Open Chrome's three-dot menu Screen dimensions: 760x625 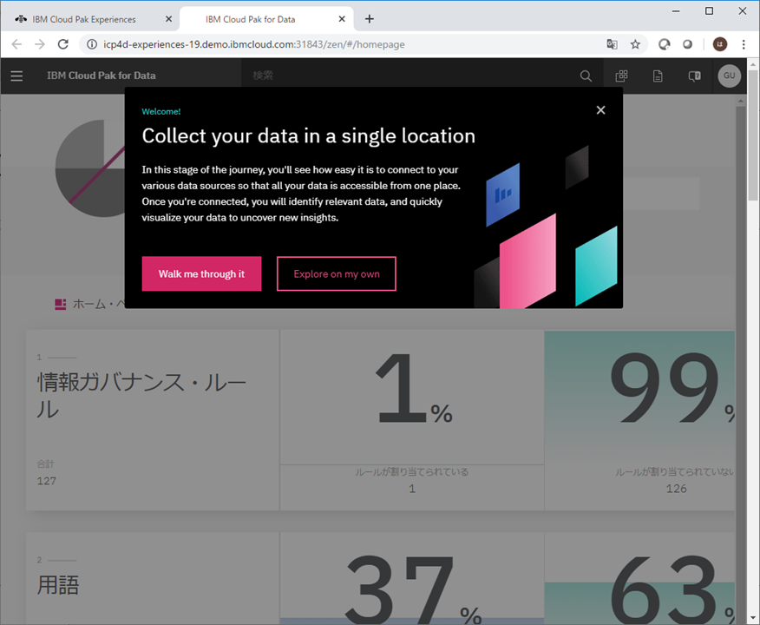pos(744,44)
